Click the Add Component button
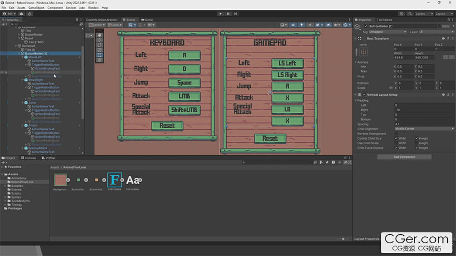This screenshot has height=256, width=456. 404,157
